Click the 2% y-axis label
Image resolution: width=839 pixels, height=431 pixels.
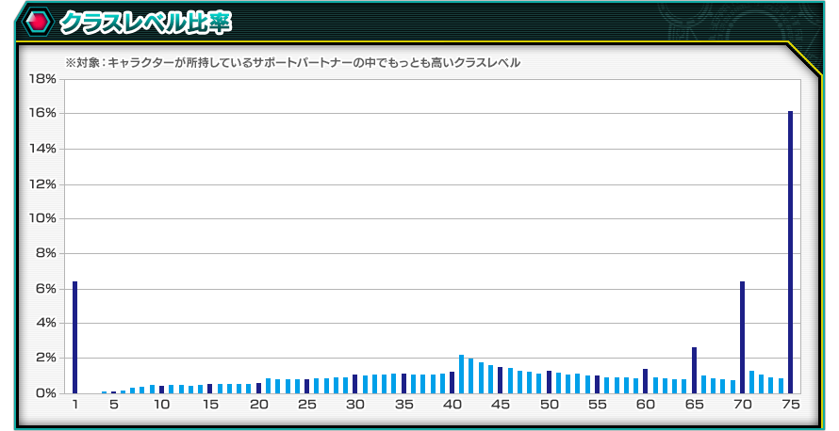click(45, 358)
